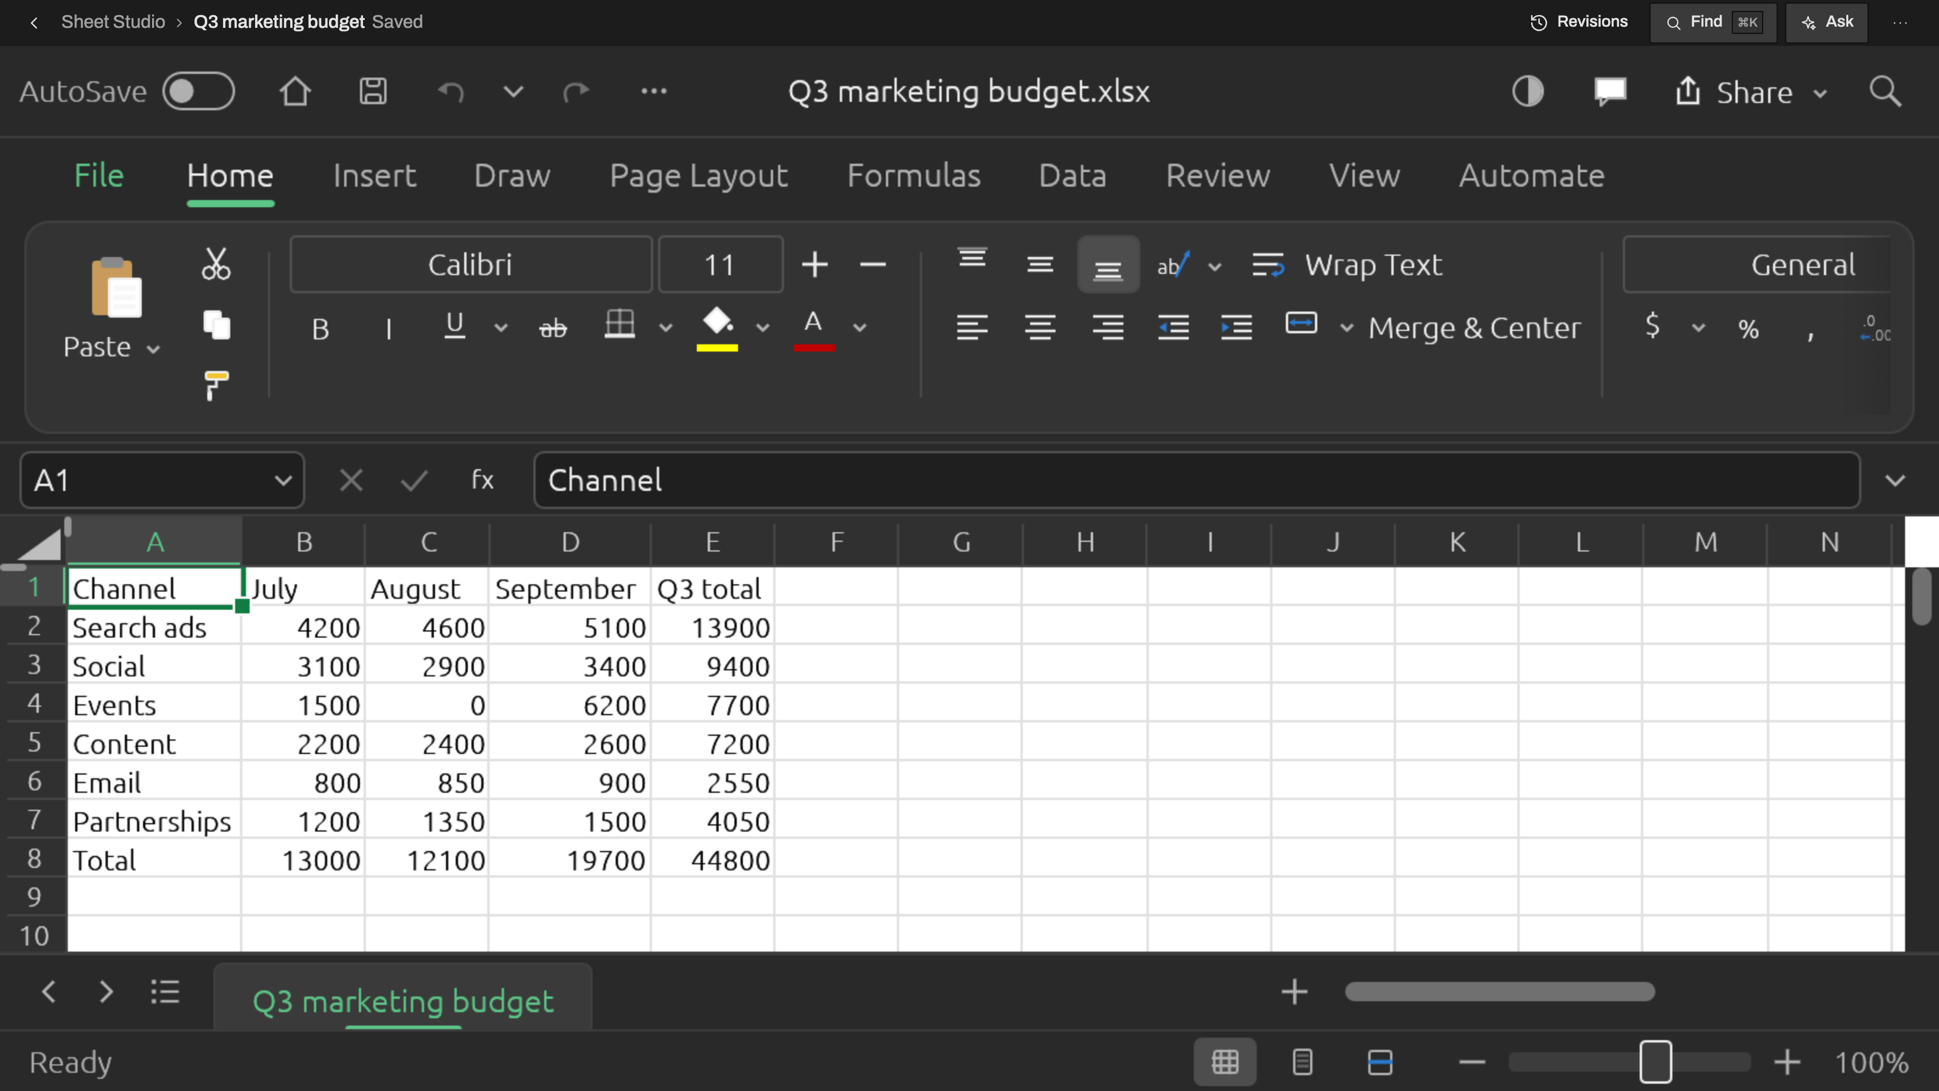Screen dimensions: 1939x1091
Task: Click the all sheets list icon
Action: tap(165, 992)
